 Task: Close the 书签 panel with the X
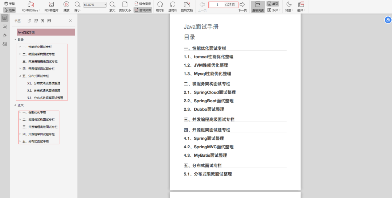click(70, 21)
